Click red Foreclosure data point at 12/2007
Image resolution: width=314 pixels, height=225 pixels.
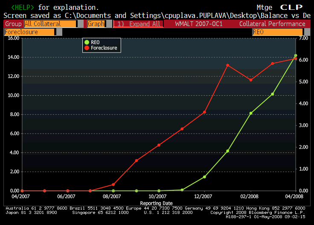[204, 112]
